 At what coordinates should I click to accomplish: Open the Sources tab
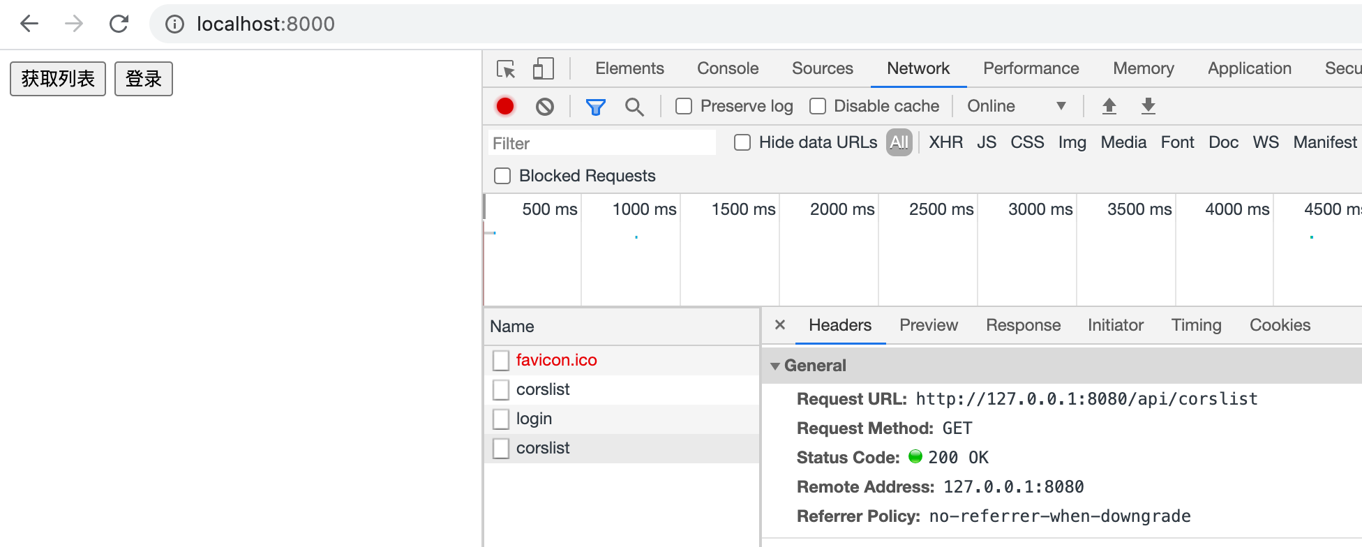[822, 68]
